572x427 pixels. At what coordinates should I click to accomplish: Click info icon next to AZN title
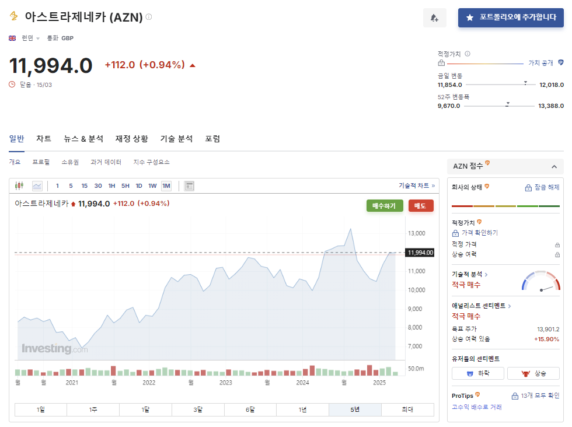click(149, 17)
